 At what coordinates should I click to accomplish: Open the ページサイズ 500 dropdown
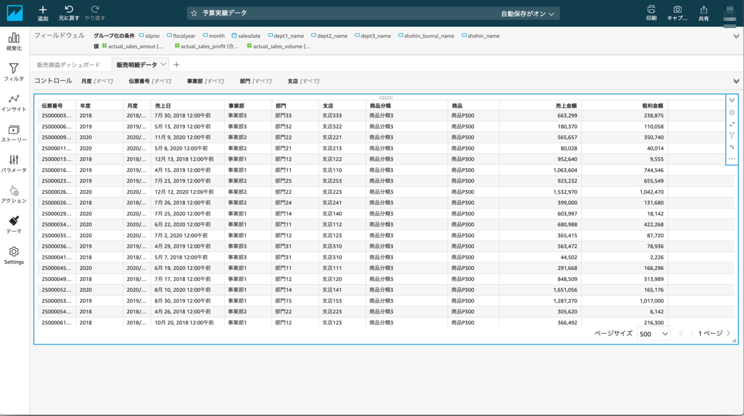pyautogui.click(x=653, y=334)
